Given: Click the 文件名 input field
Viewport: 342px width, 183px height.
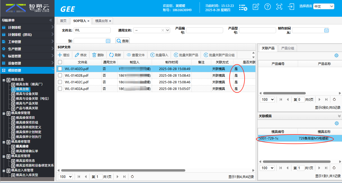Looking at the screenshot, I should coord(92,30).
